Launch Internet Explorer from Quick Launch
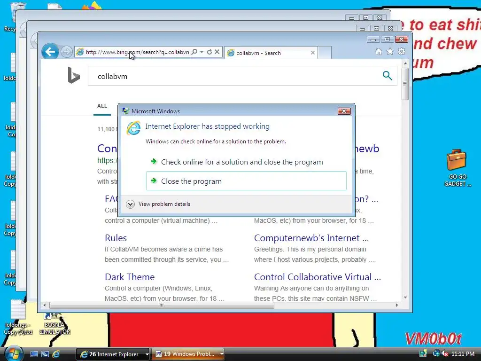This screenshot has height=361, width=481. coord(56,354)
